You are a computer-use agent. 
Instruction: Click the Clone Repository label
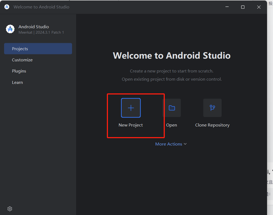(x=212, y=125)
